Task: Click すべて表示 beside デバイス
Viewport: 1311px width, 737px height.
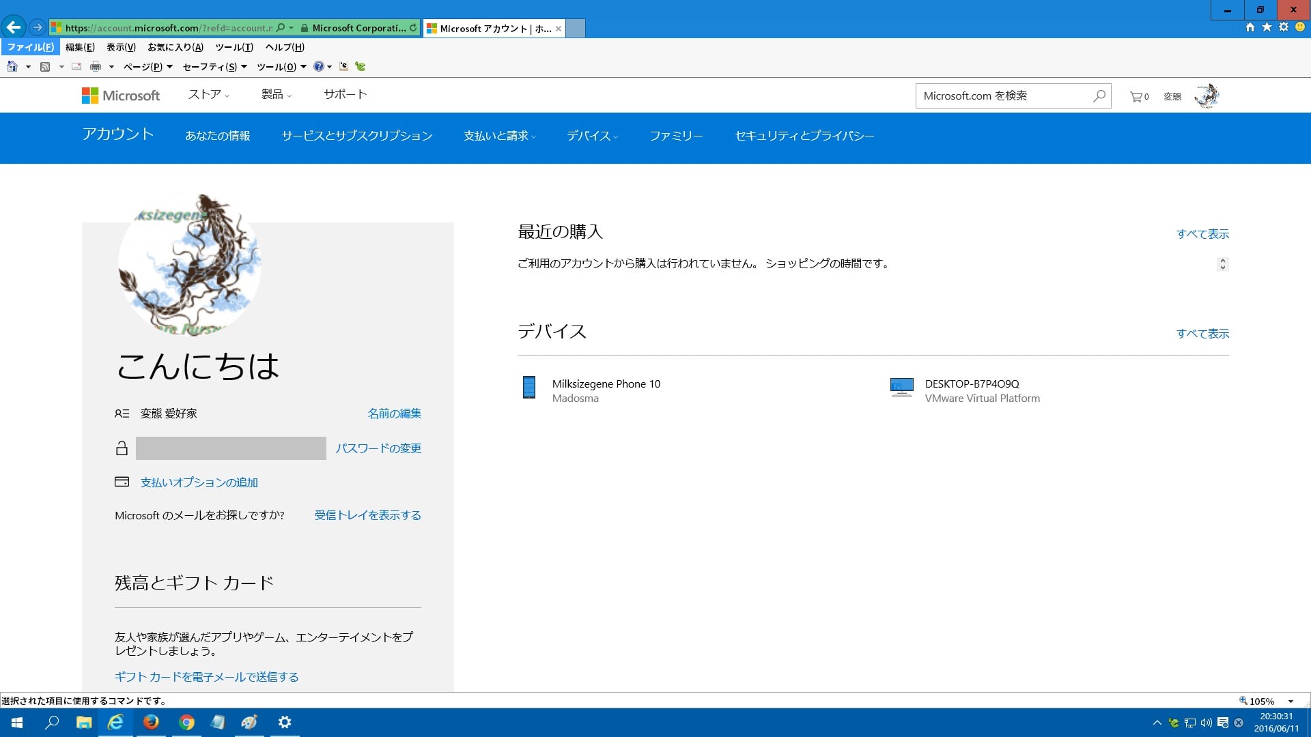Action: click(x=1202, y=334)
